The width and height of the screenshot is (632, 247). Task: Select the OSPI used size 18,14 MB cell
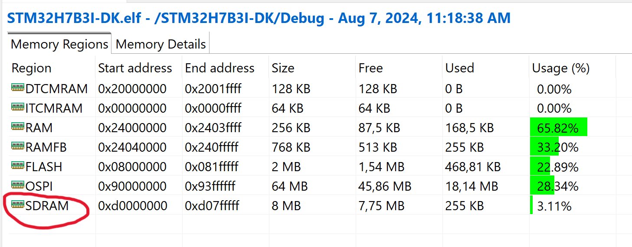coord(472,186)
